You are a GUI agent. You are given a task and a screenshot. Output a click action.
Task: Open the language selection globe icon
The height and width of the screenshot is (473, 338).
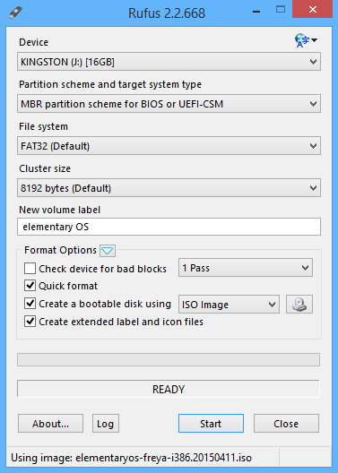306,40
